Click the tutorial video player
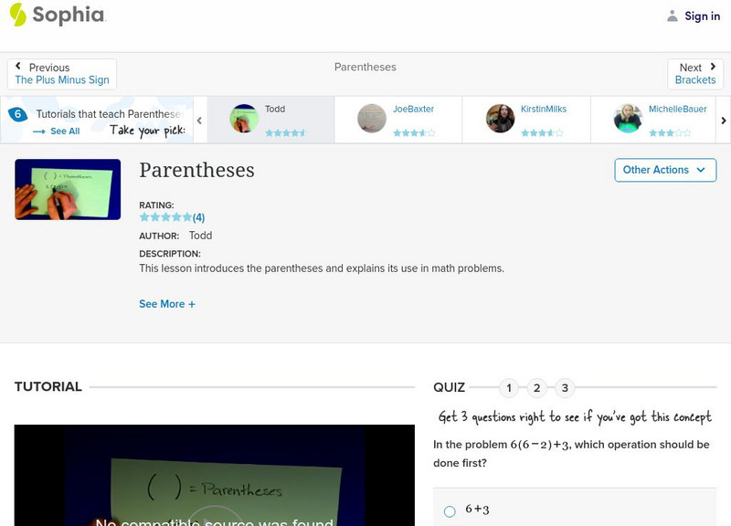Image resolution: width=731 pixels, height=526 pixels. click(215, 475)
